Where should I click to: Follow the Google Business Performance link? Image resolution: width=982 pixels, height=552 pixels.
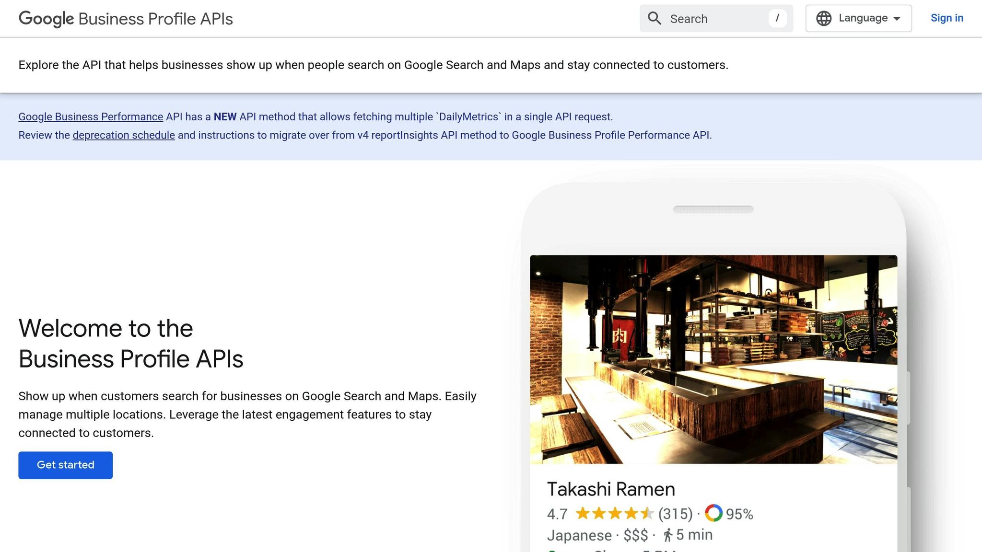[x=91, y=116]
